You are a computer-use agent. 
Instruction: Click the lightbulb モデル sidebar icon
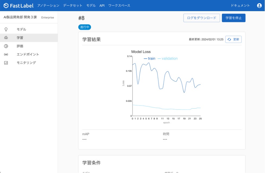(6, 29)
